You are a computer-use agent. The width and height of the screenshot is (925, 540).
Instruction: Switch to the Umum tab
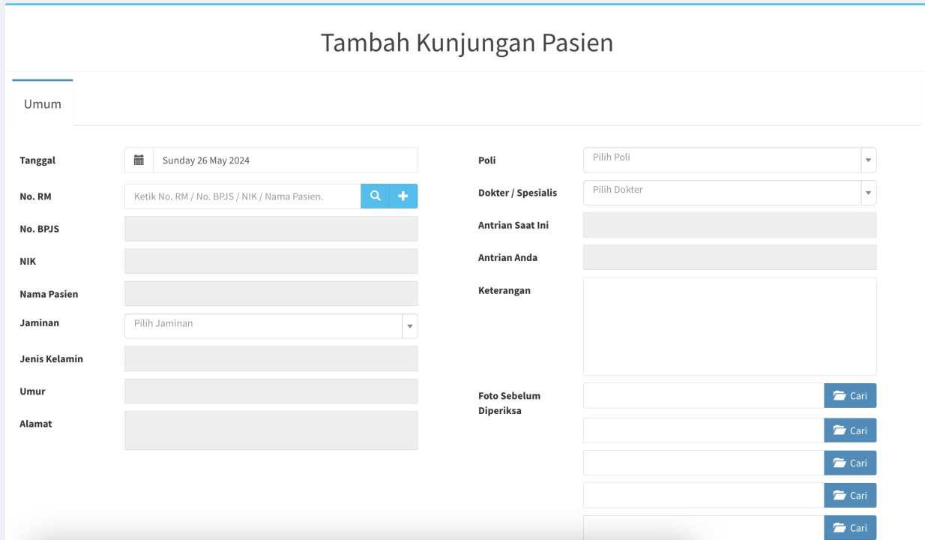pos(43,104)
